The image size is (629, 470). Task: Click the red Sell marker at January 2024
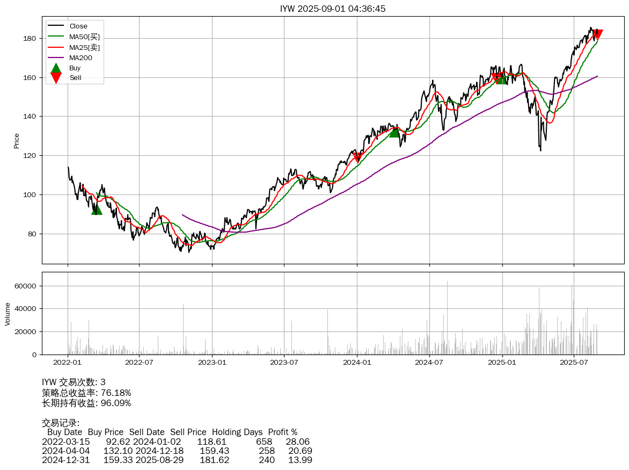357,157
